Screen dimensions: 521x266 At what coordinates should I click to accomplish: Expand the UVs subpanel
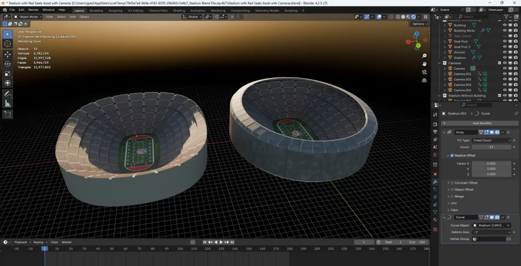pos(448,203)
